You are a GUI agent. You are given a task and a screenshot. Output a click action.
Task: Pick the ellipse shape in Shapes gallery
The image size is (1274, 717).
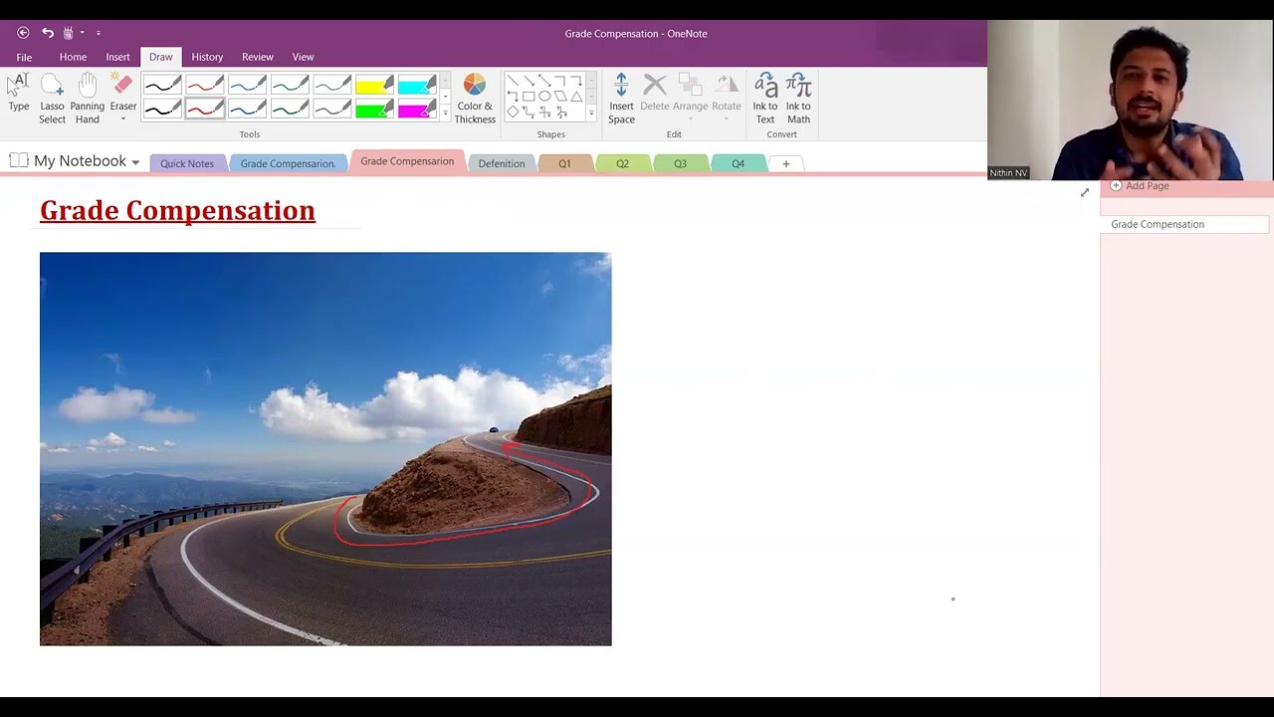tap(544, 97)
